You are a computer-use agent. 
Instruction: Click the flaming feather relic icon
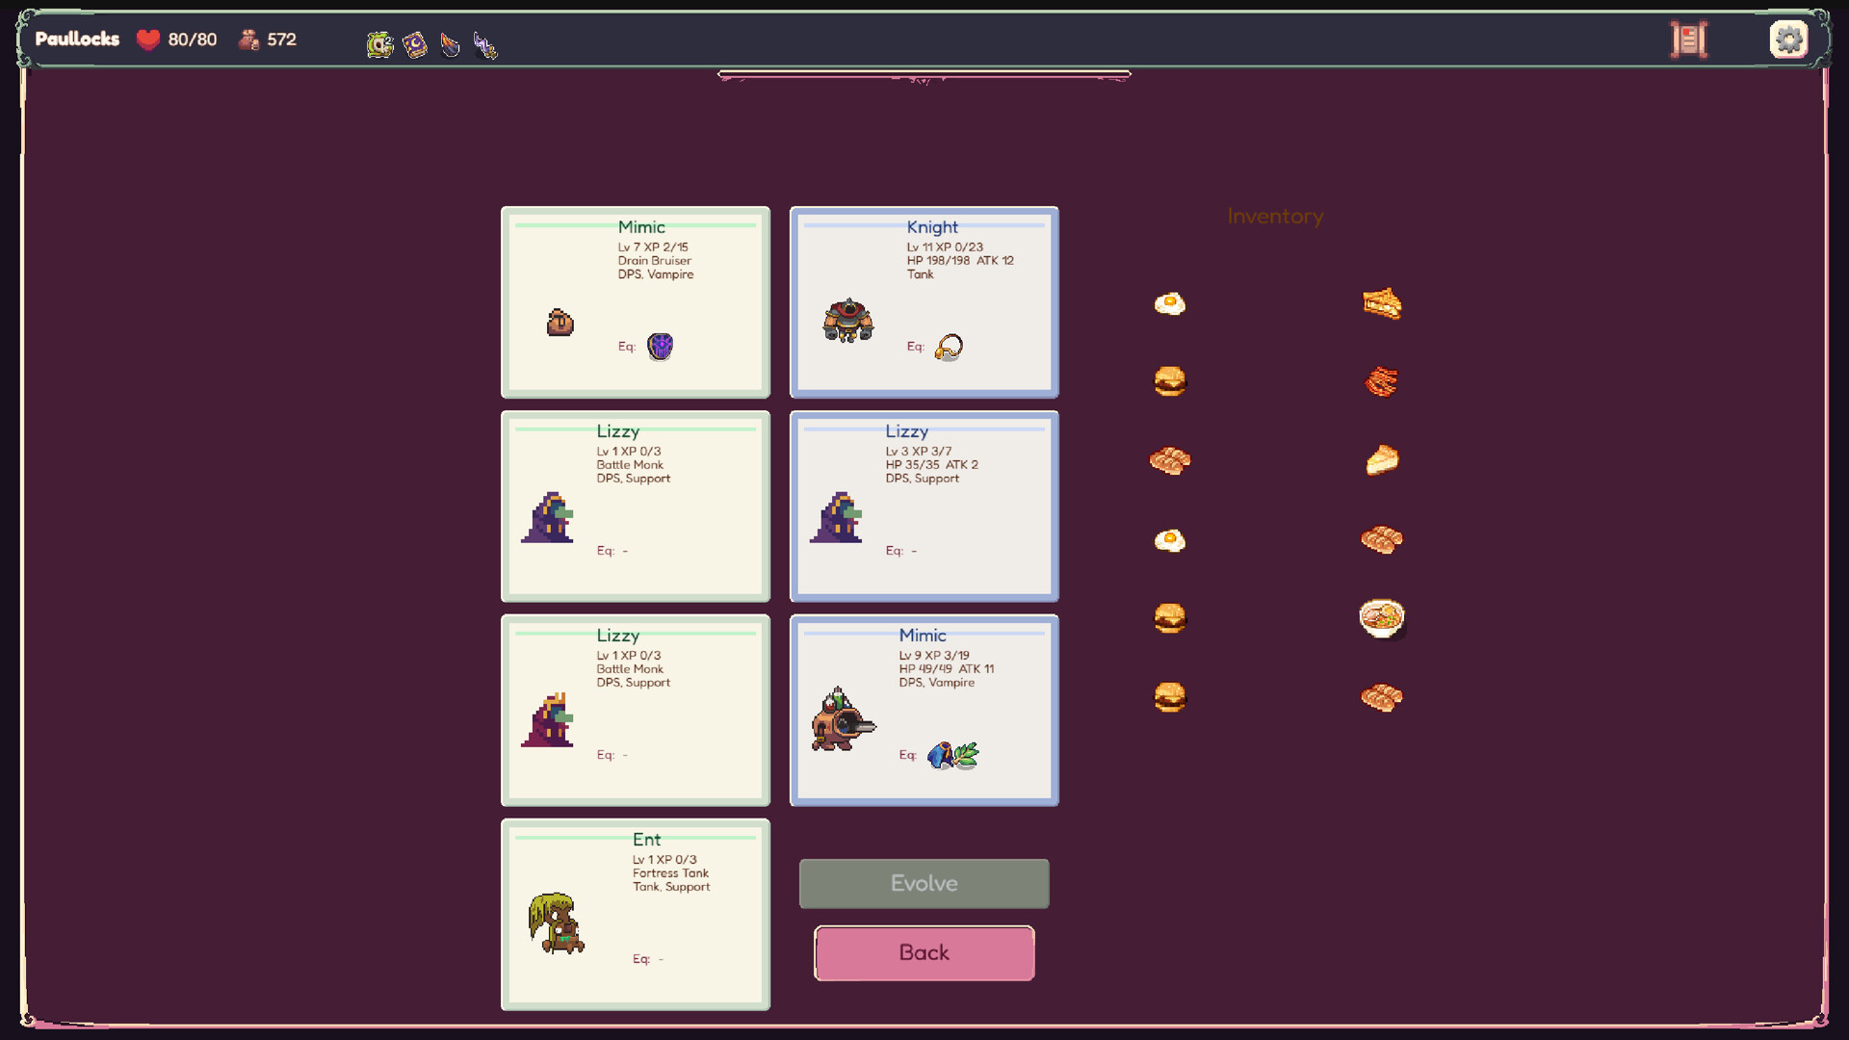[x=450, y=44]
